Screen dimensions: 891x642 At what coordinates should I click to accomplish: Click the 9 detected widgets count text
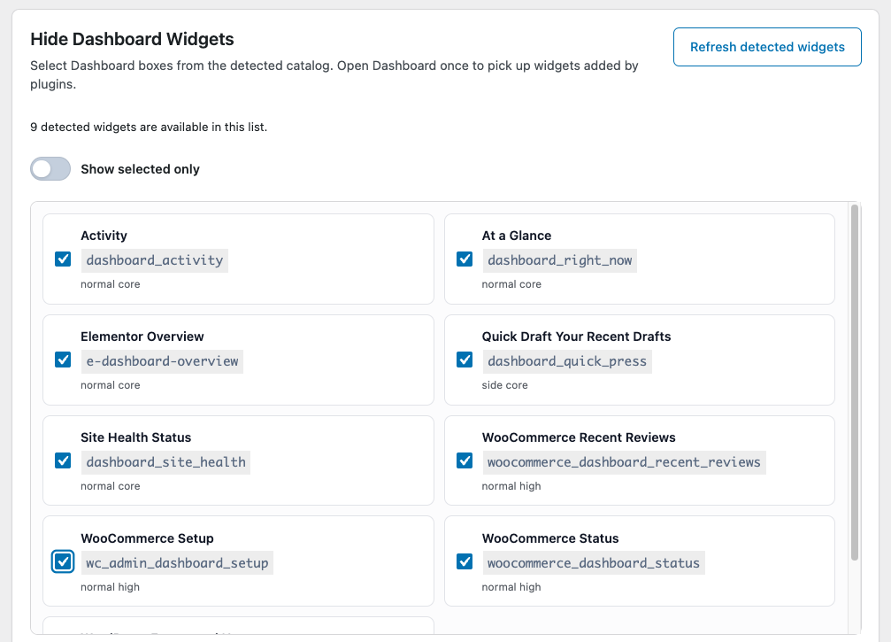pyautogui.click(x=149, y=127)
